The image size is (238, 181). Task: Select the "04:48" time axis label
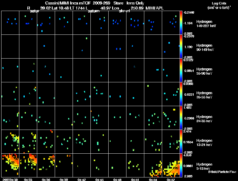pos(117,180)
